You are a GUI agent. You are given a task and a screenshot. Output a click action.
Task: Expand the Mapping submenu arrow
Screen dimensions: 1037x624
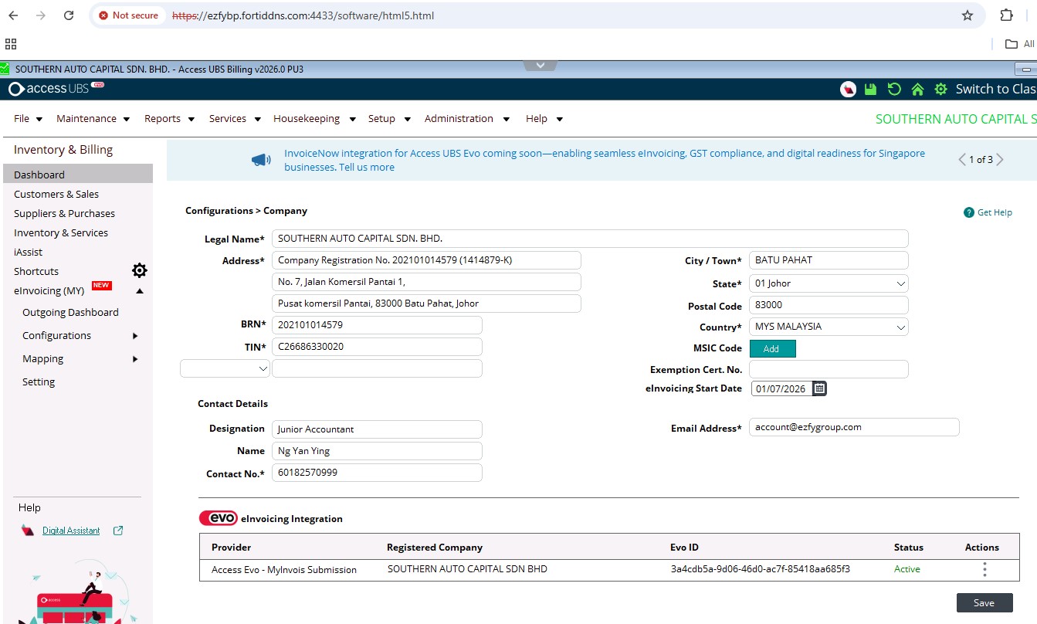tap(135, 359)
